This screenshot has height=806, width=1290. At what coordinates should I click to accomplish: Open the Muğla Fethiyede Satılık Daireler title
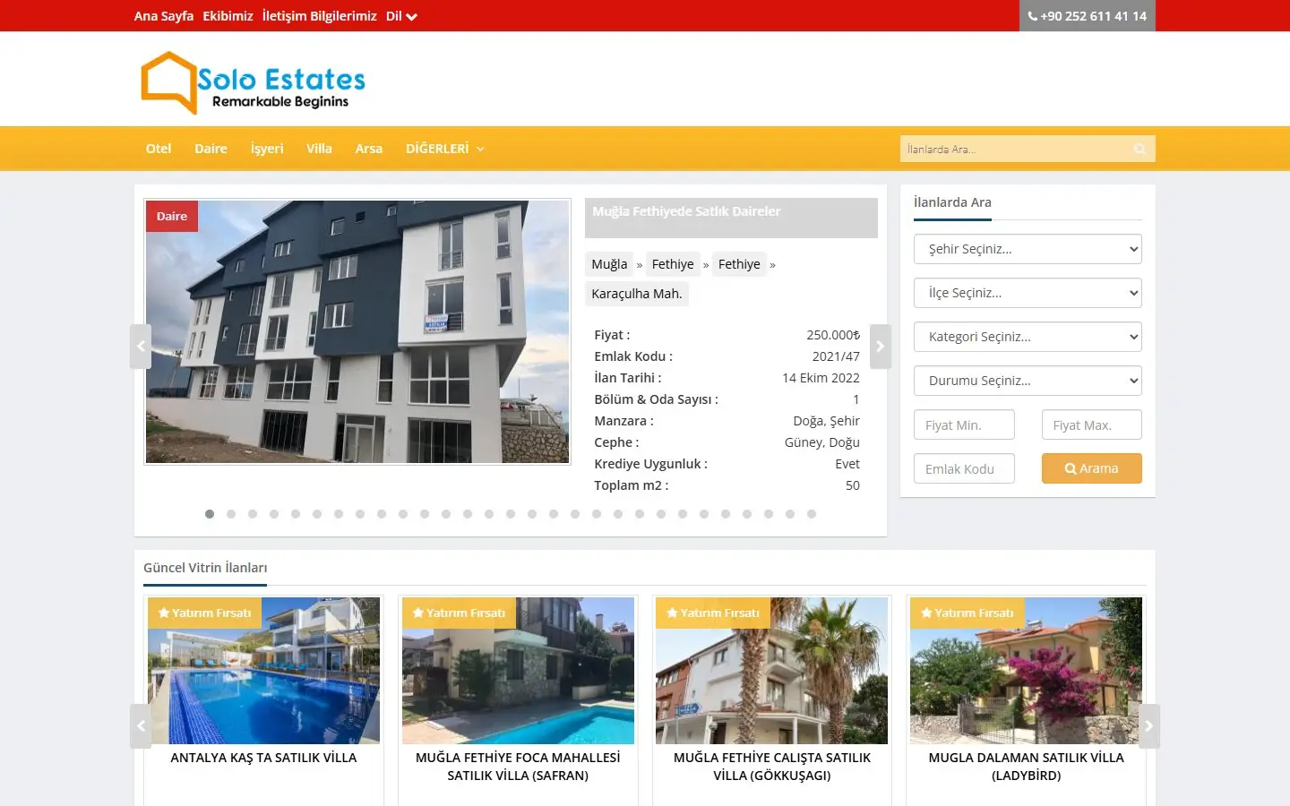click(686, 211)
